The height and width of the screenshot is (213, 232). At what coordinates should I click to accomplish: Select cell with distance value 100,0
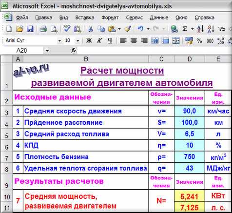pos(190,122)
